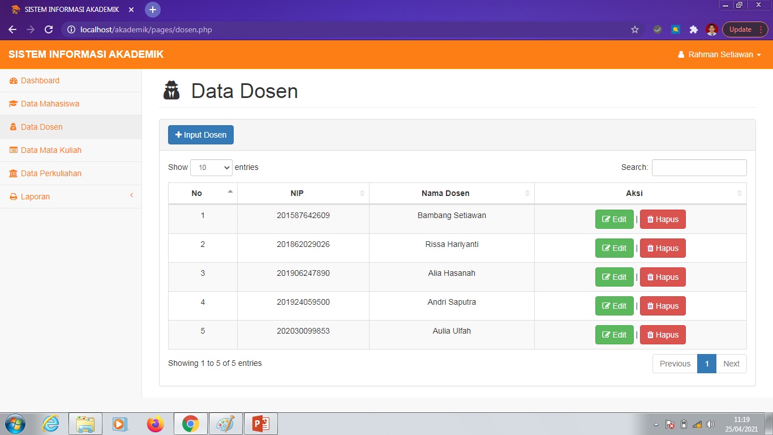Expand the Laporan sidebar submenu
Image resolution: width=773 pixels, height=435 pixels.
(131, 197)
